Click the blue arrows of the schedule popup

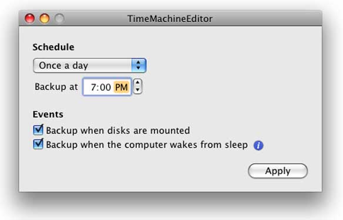pyautogui.click(x=139, y=65)
